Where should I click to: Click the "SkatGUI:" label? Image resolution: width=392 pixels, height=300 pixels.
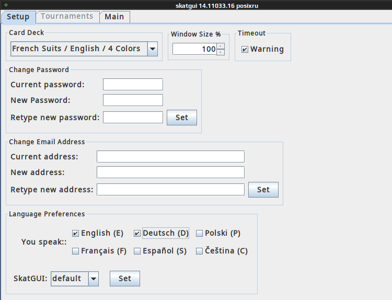click(30, 279)
